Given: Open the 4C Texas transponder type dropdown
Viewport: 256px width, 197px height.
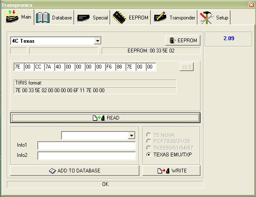Looking at the screenshot, I should click(x=97, y=41).
